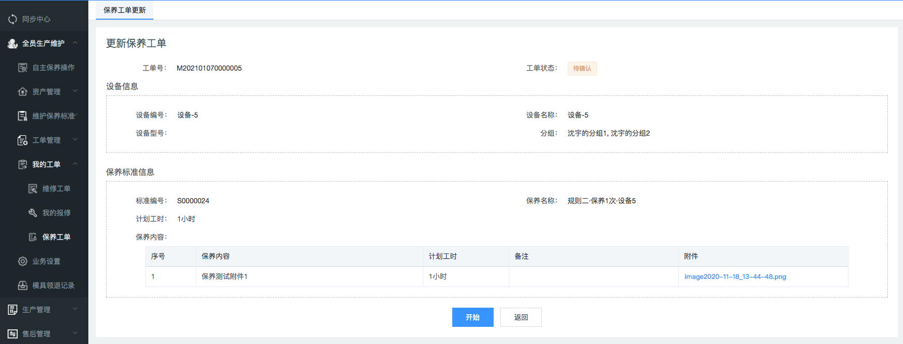
Task: Open the 维修工单 menu item
Action: [56, 189]
